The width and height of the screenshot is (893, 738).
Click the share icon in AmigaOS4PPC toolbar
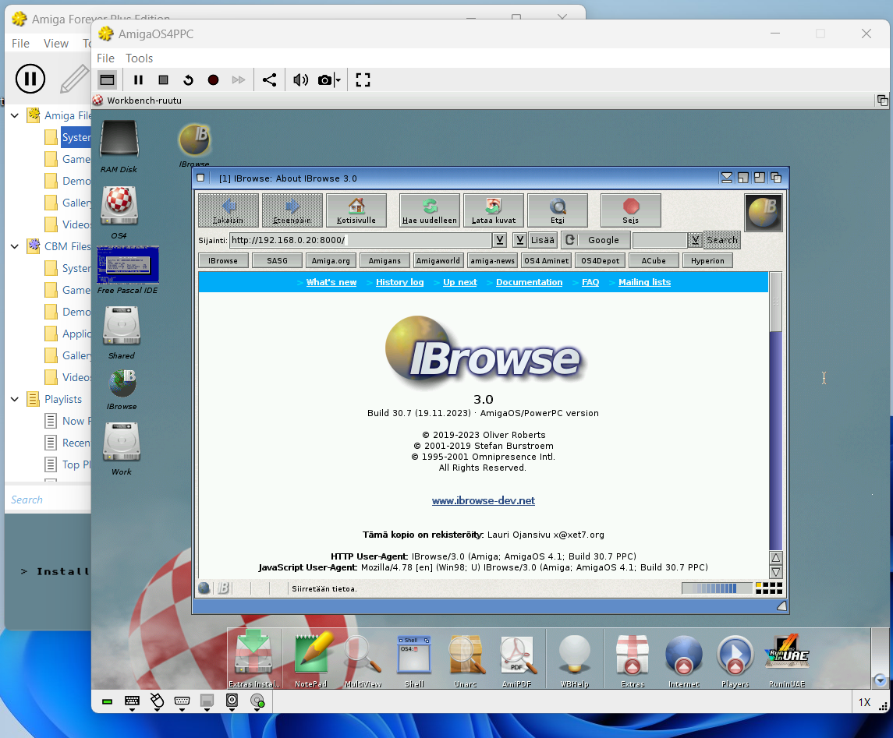point(269,80)
